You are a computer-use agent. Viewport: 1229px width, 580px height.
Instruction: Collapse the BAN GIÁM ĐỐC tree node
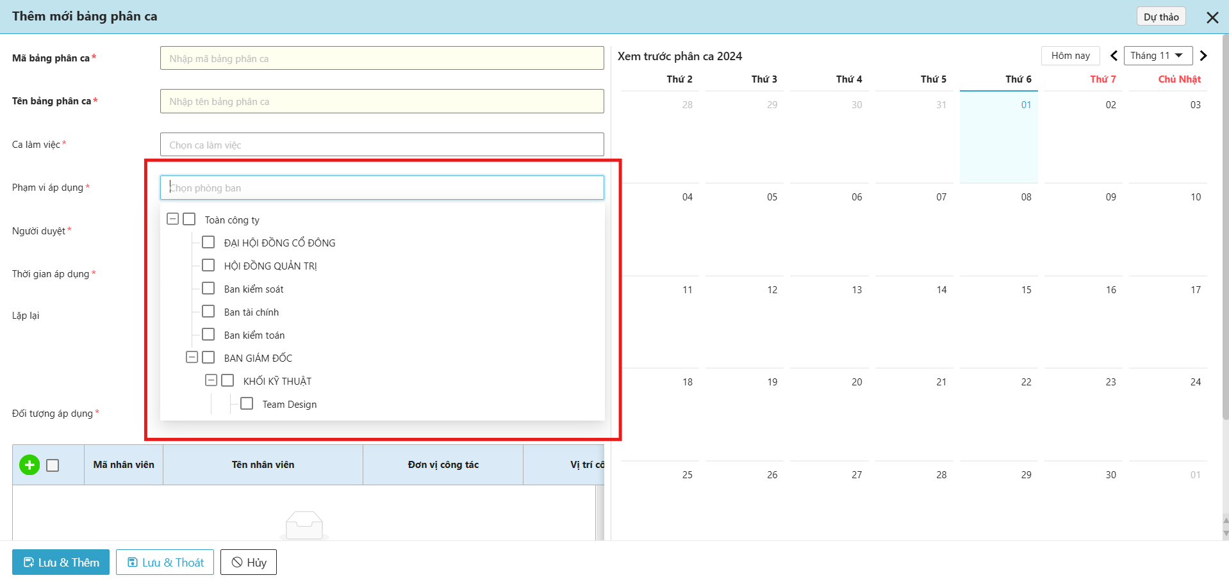coord(192,357)
